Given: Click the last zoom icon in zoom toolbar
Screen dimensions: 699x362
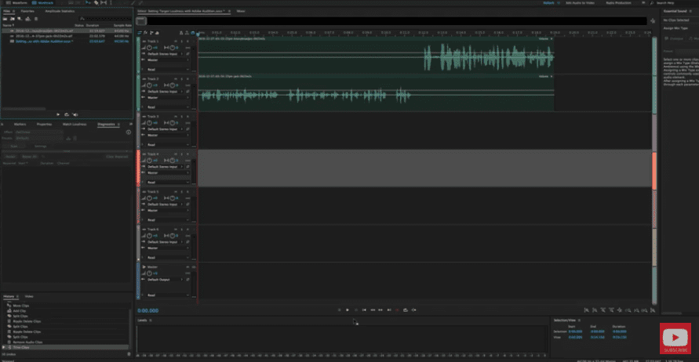Looking at the screenshot, I should 653,310.
